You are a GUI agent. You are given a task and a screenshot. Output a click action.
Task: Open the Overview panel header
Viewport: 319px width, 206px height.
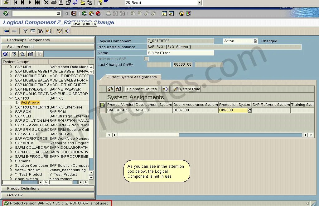point(48,195)
